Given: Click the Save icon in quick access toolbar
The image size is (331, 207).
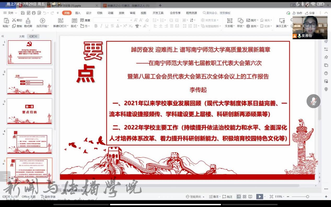Looking at the screenshot, I should tap(23, 13).
